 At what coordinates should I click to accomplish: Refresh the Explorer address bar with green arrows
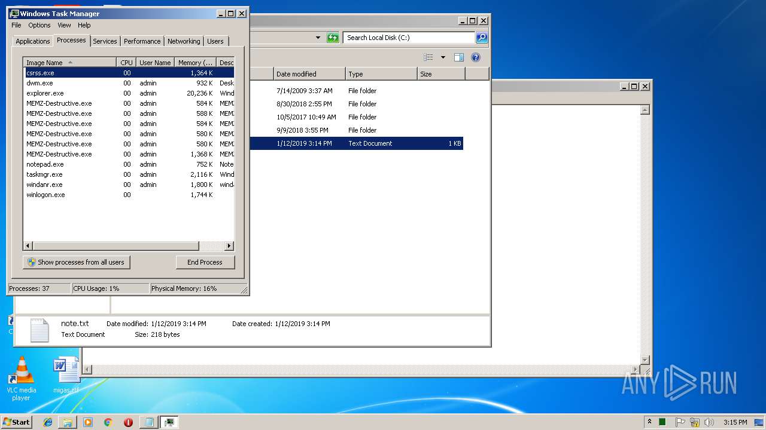point(333,38)
